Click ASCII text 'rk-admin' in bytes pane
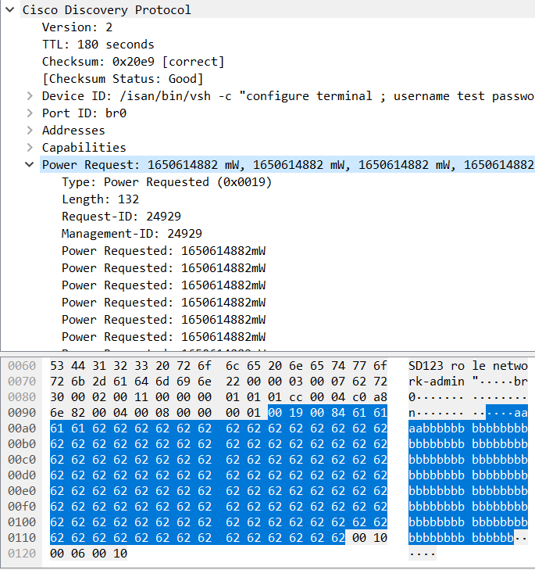 (x=437, y=382)
